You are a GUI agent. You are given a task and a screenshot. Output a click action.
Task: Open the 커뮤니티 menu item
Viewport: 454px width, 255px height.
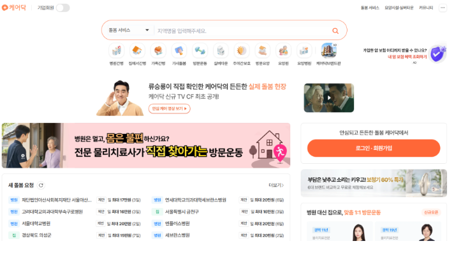point(426,8)
